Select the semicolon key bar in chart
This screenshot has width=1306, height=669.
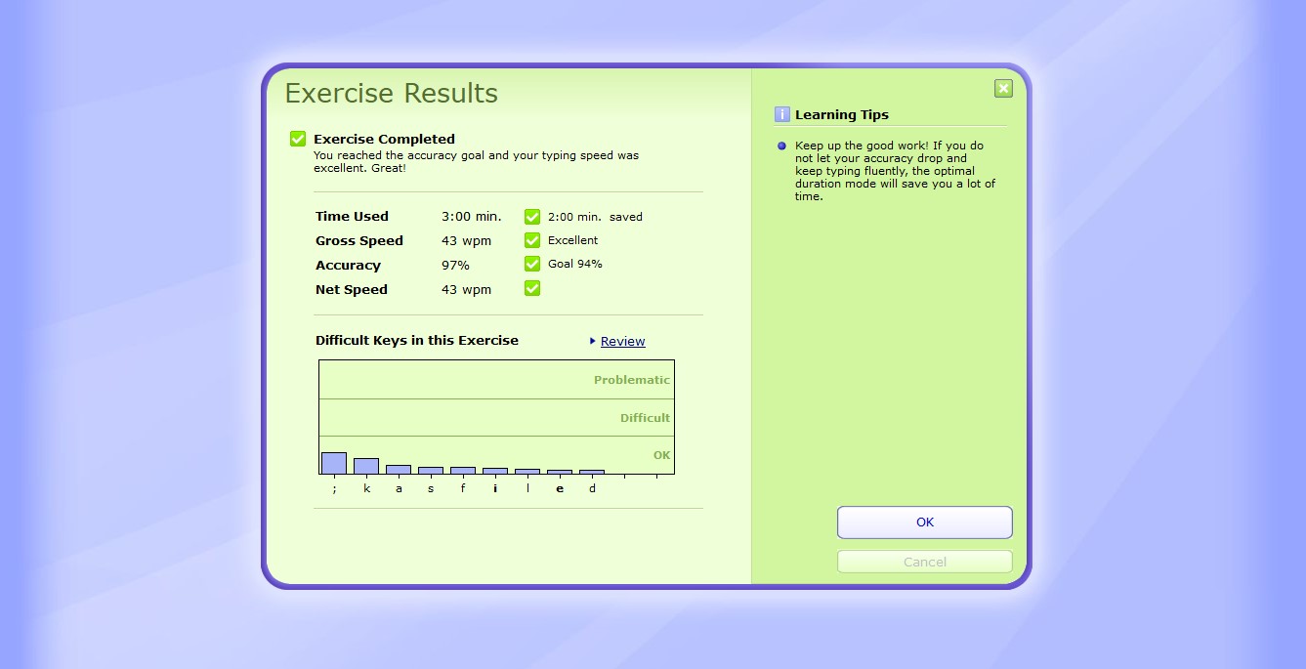[x=334, y=463]
